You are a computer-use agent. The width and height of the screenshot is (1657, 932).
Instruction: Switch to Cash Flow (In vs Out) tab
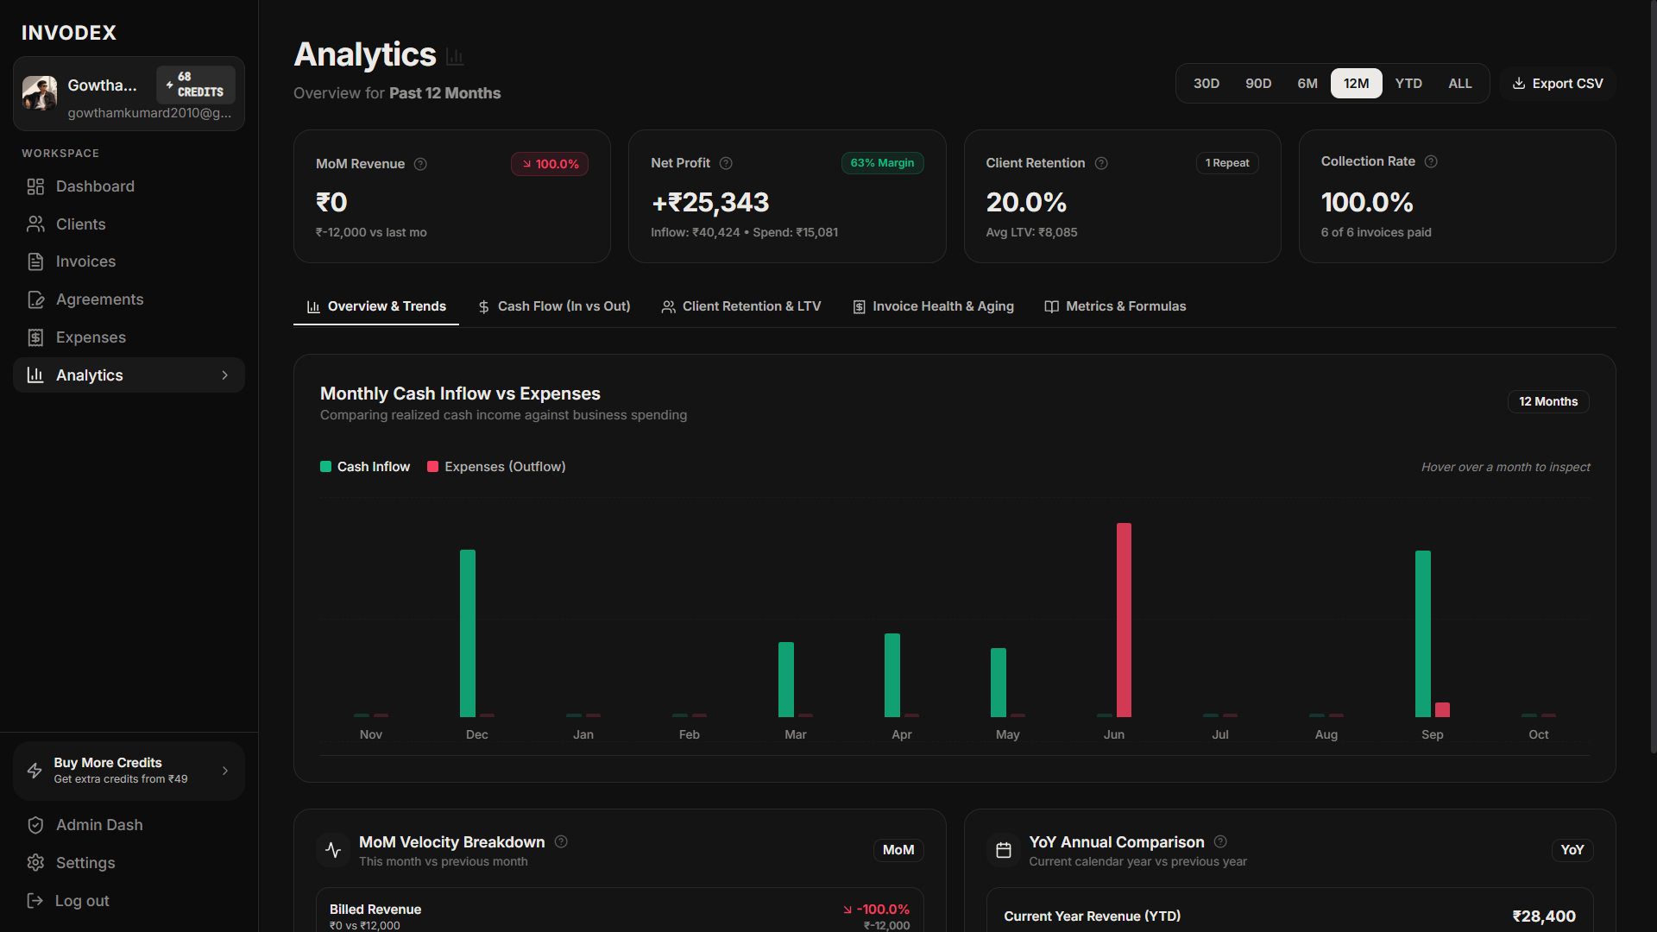[554, 306]
